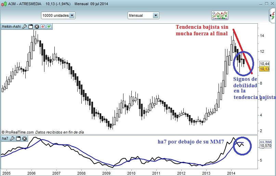Image resolution: width=276 pixels, height=176 pixels.
Task: Open ha7 indicator settings wrench
Action: (x=12, y=138)
